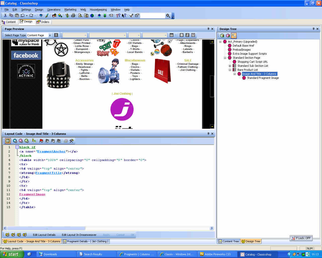322x258 pixels.
Task: Expand the Standard Sub Section List node
Action: coord(230,66)
